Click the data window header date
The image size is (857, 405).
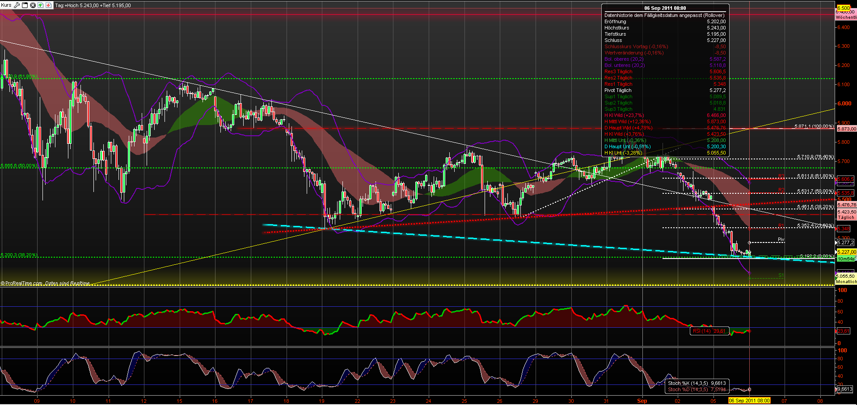[x=666, y=8]
